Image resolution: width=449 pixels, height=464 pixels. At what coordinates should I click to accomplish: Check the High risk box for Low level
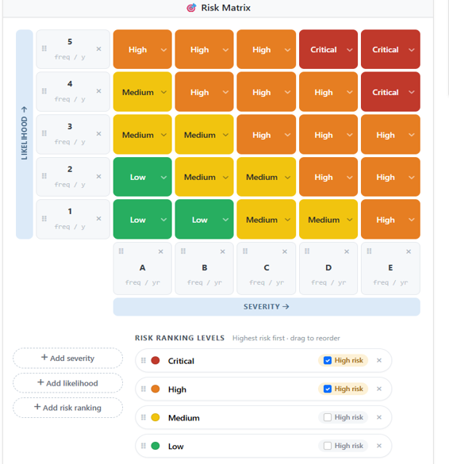coord(328,446)
